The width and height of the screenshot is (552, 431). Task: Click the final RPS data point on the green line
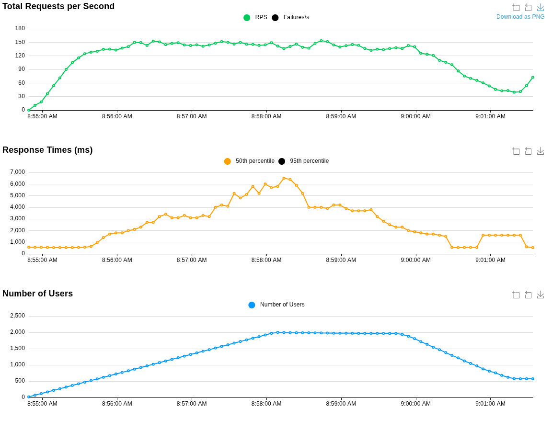pos(533,77)
